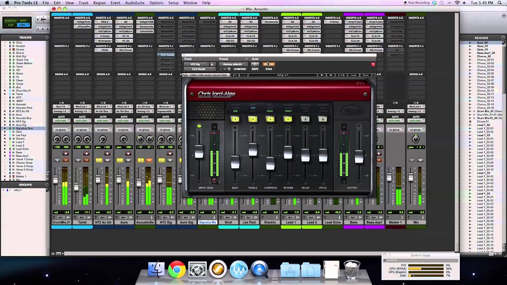Select SHUFFLE edit mode
This screenshot has height=285, width=507.
(11, 21)
